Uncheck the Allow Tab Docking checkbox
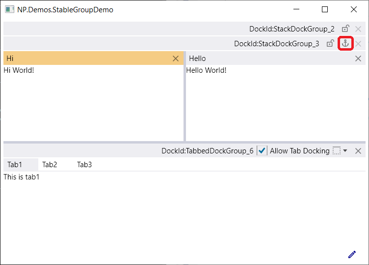 point(262,150)
